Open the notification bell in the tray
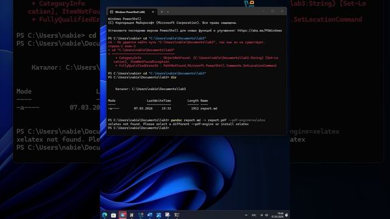 coord(286,215)
